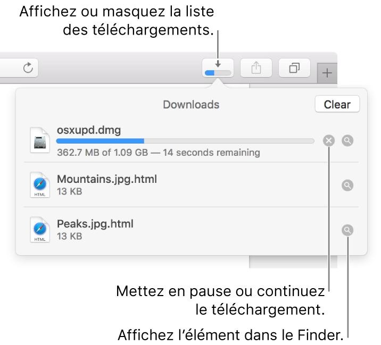Screen dimensions: 381x345
Task: Click the Downloads popover title
Action: 191,105
